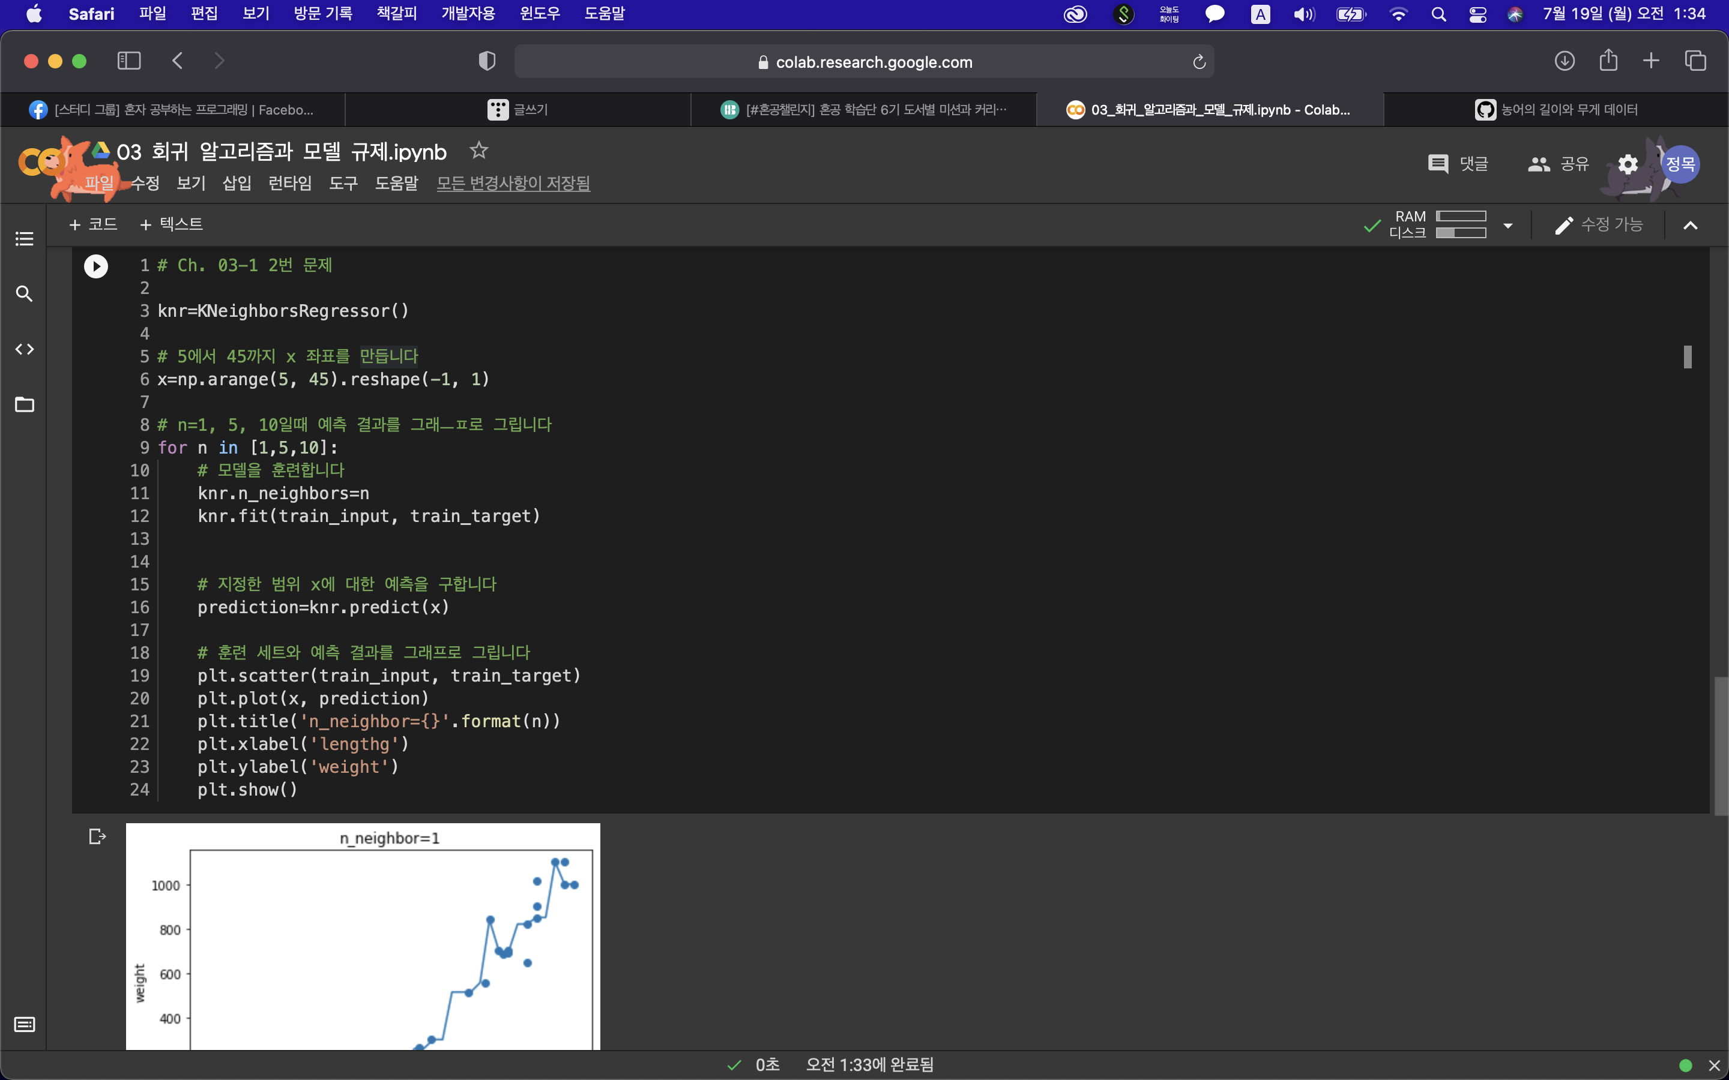Click the Safari address bar

[x=863, y=62]
